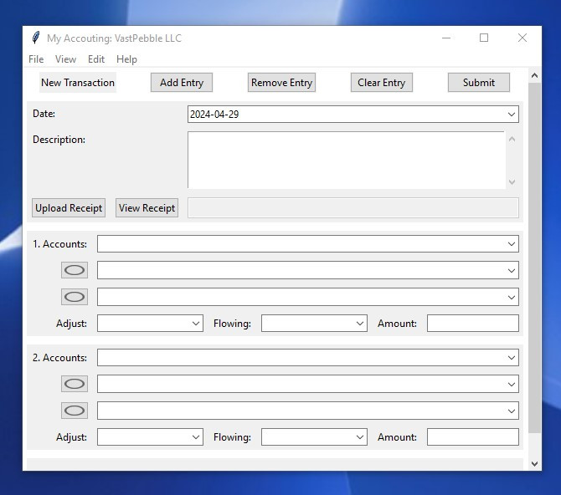Click the first oval button in entry 1
The width and height of the screenshot is (561, 495).
[75, 270]
